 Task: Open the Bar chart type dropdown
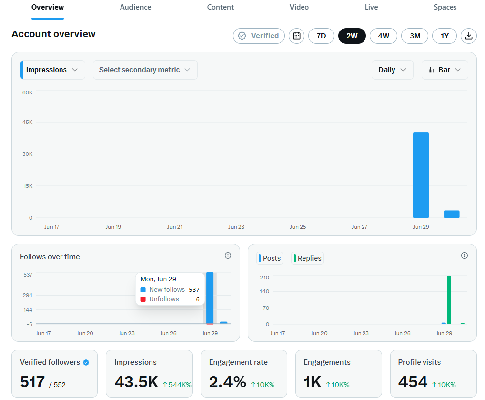[x=445, y=70]
